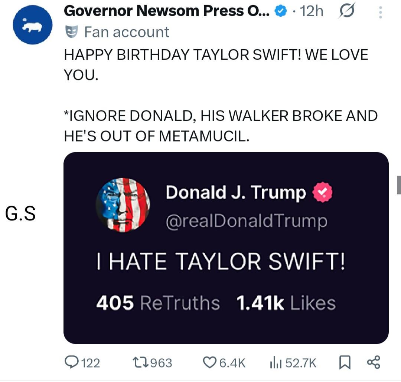401x382 pixels.
Task: Share the post via share icon
Action: (x=373, y=362)
